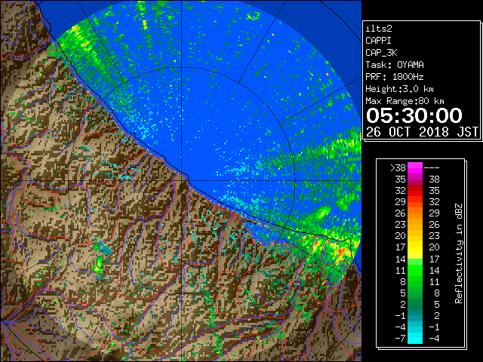This screenshot has height=362, width=483.
Task: Click the bright green 11 dBZ color band
Action: click(x=415, y=270)
